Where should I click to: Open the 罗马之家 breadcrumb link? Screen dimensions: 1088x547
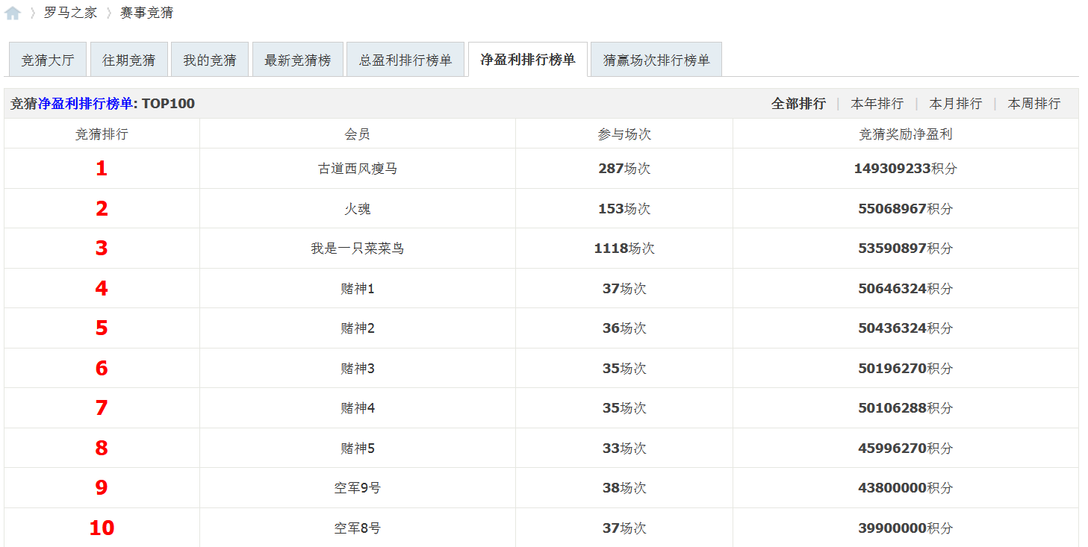coord(70,13)
